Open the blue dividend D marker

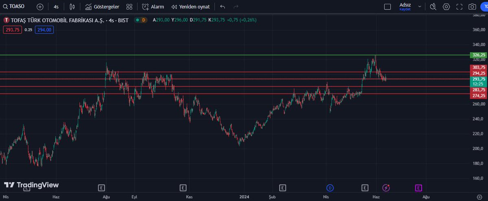point(330,188)
